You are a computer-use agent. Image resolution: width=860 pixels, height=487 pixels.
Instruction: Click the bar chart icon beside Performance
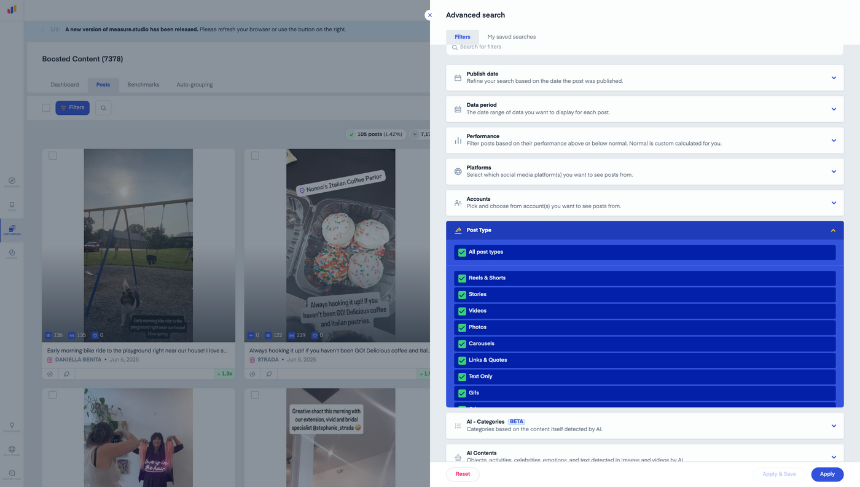click(x=458, y=141)
